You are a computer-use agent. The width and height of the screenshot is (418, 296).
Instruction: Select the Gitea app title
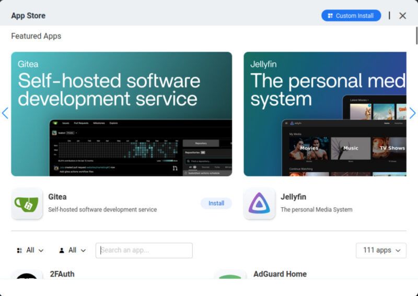(57, 197)
